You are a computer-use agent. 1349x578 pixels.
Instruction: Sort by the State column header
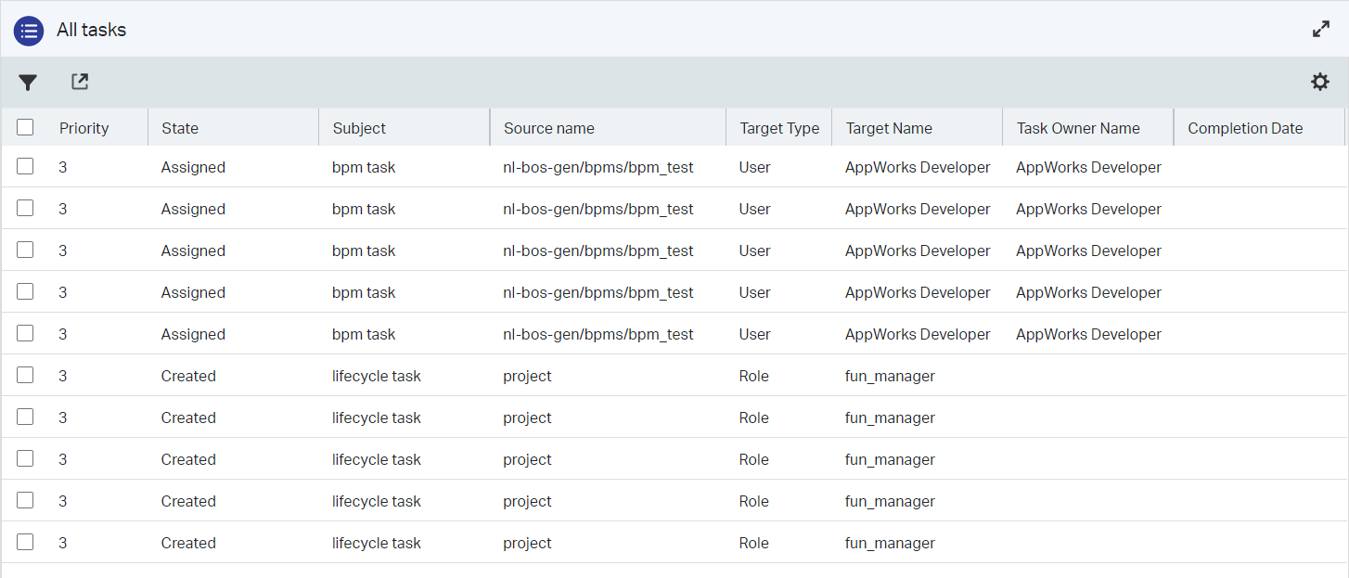coord(180,128)
